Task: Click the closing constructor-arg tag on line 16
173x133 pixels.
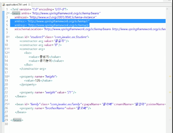Action: [x=33, y=69]
